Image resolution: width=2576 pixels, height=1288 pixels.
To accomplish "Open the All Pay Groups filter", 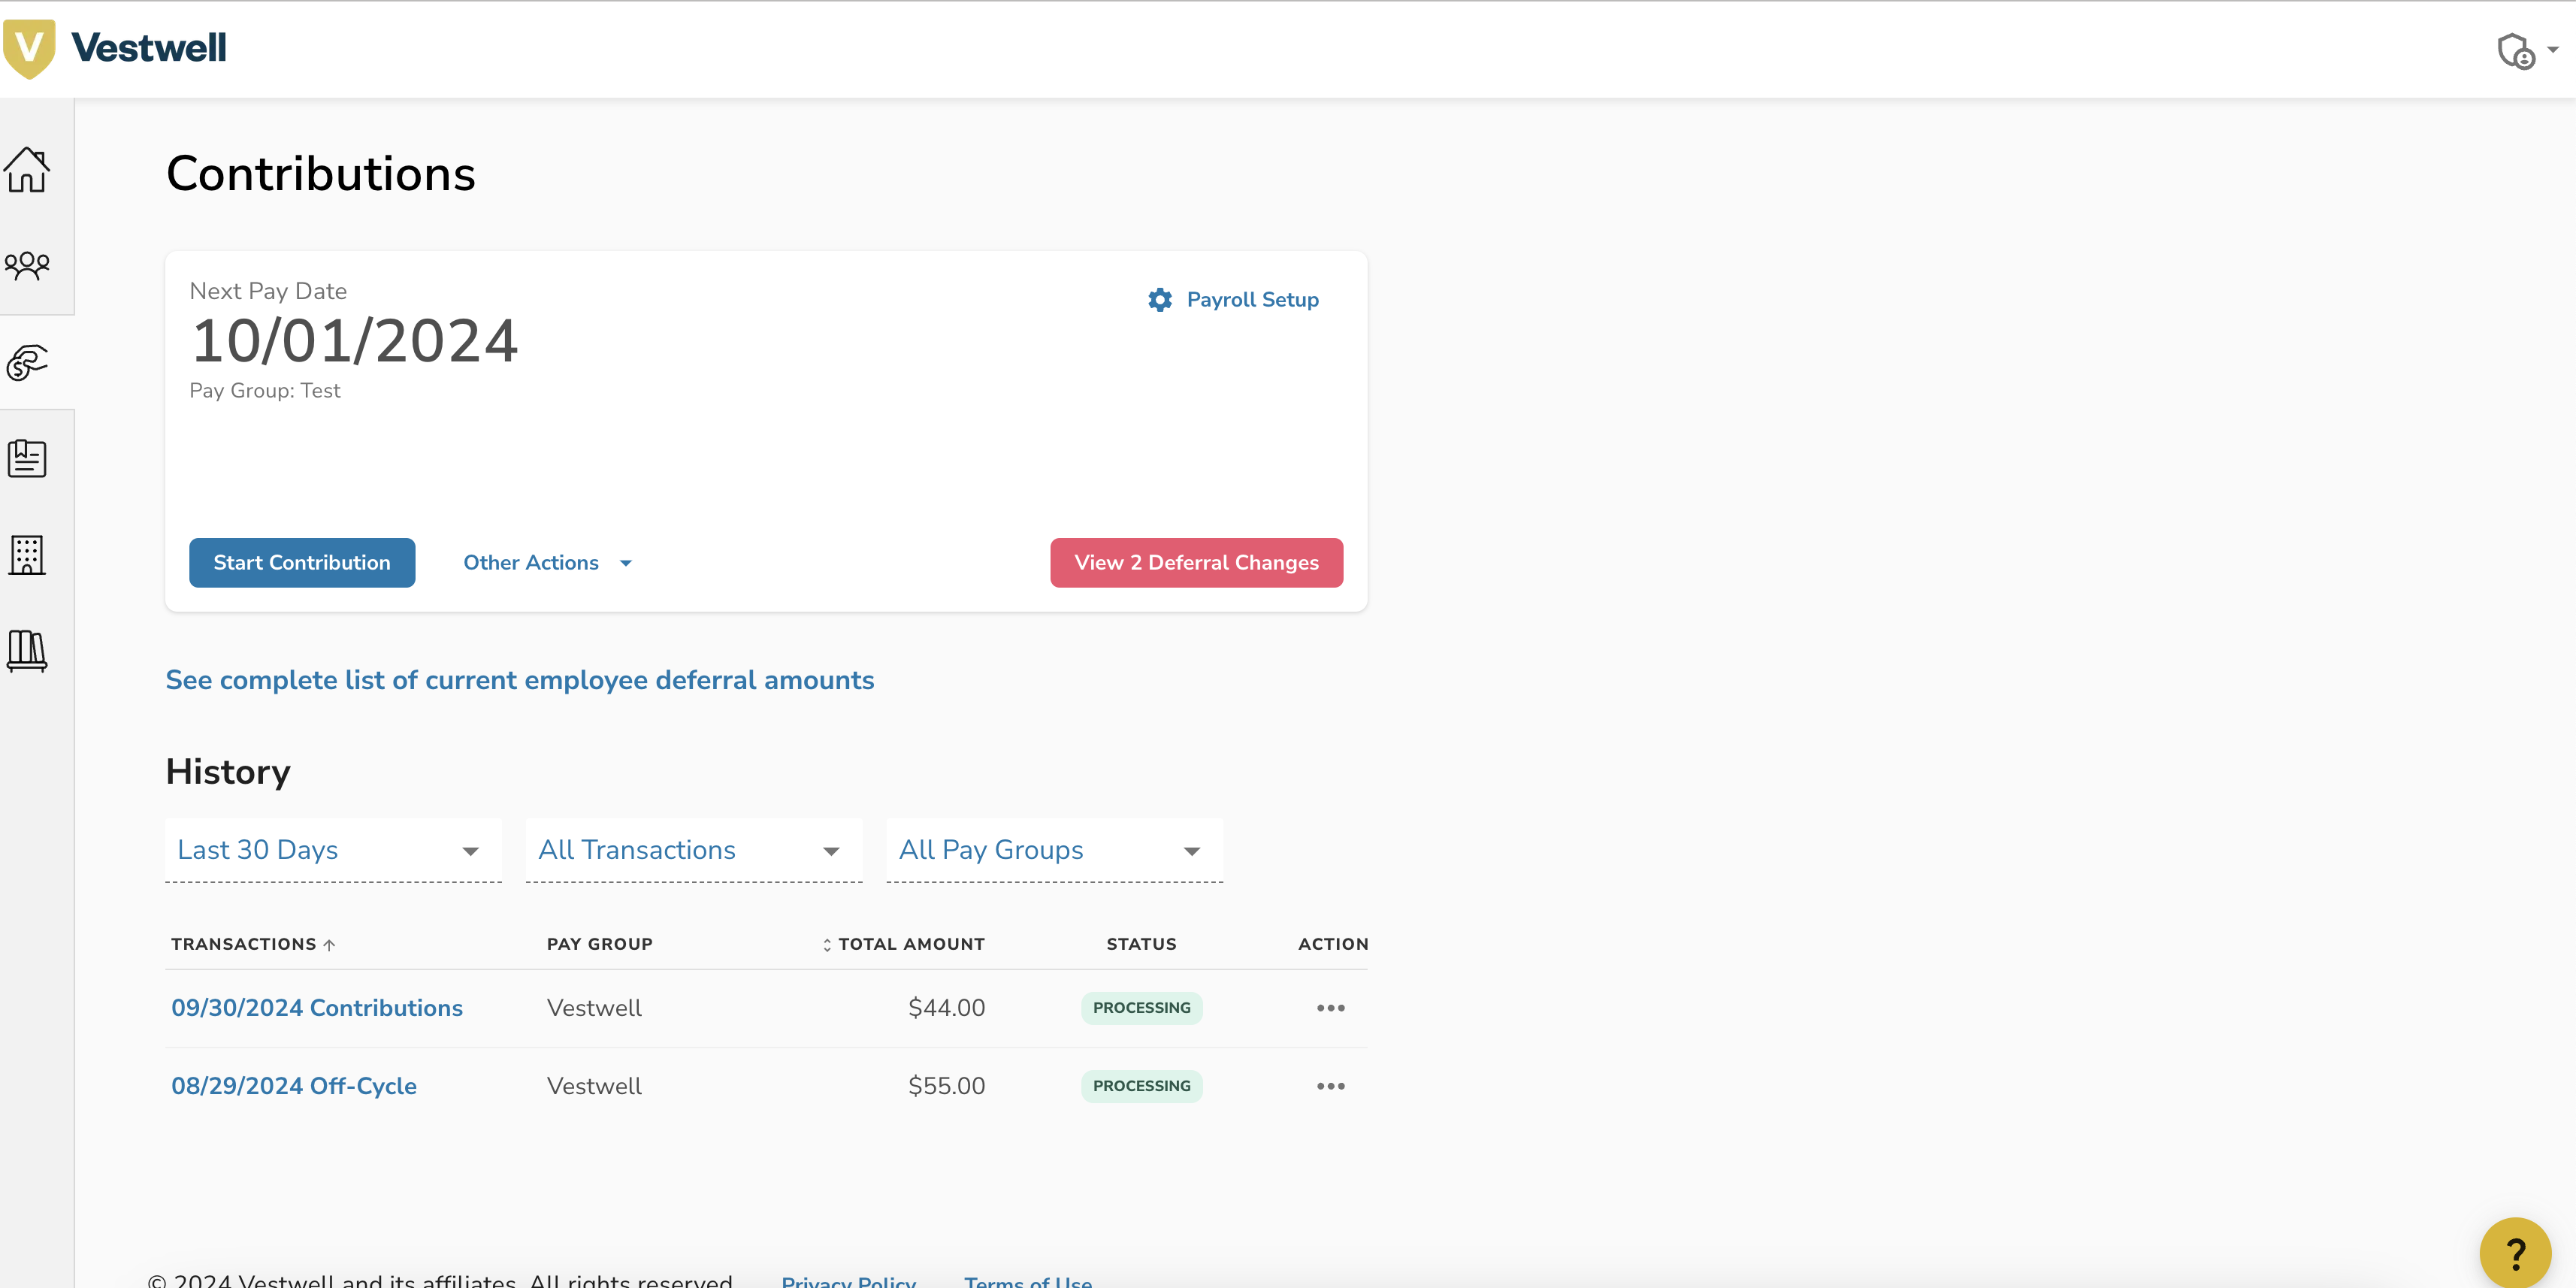I will (1054, 850).
